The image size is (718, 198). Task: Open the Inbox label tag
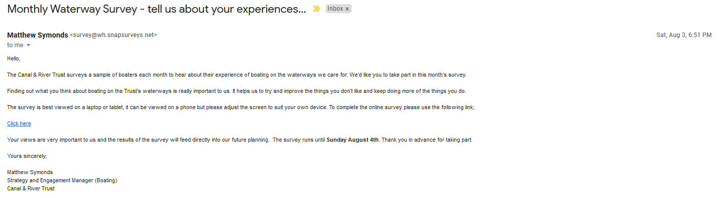click(x=335, y=9)
